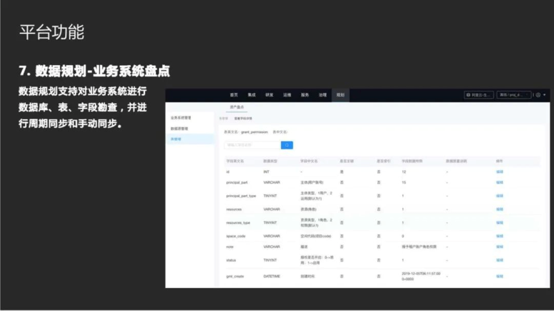Screen dimensions: 554x311
Task: Select the table name grant_permission text
Action: (x=254, y=132)
